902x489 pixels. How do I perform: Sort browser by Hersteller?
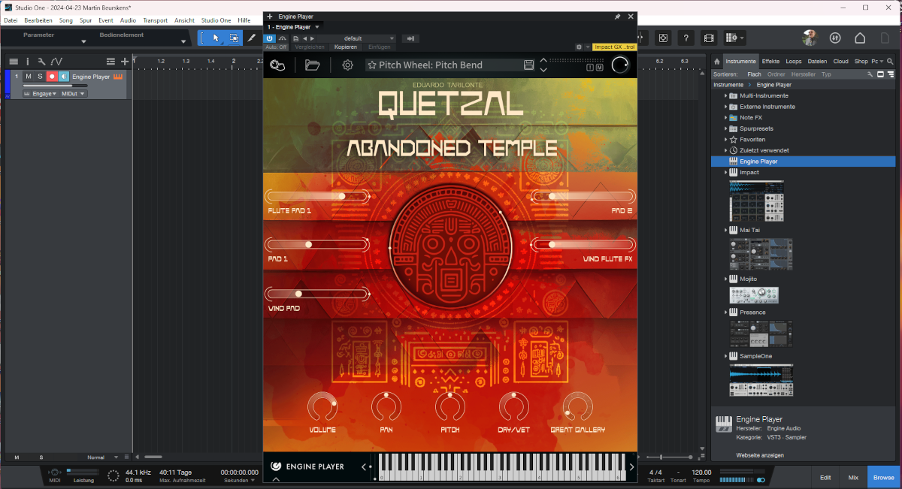[803, 74]
